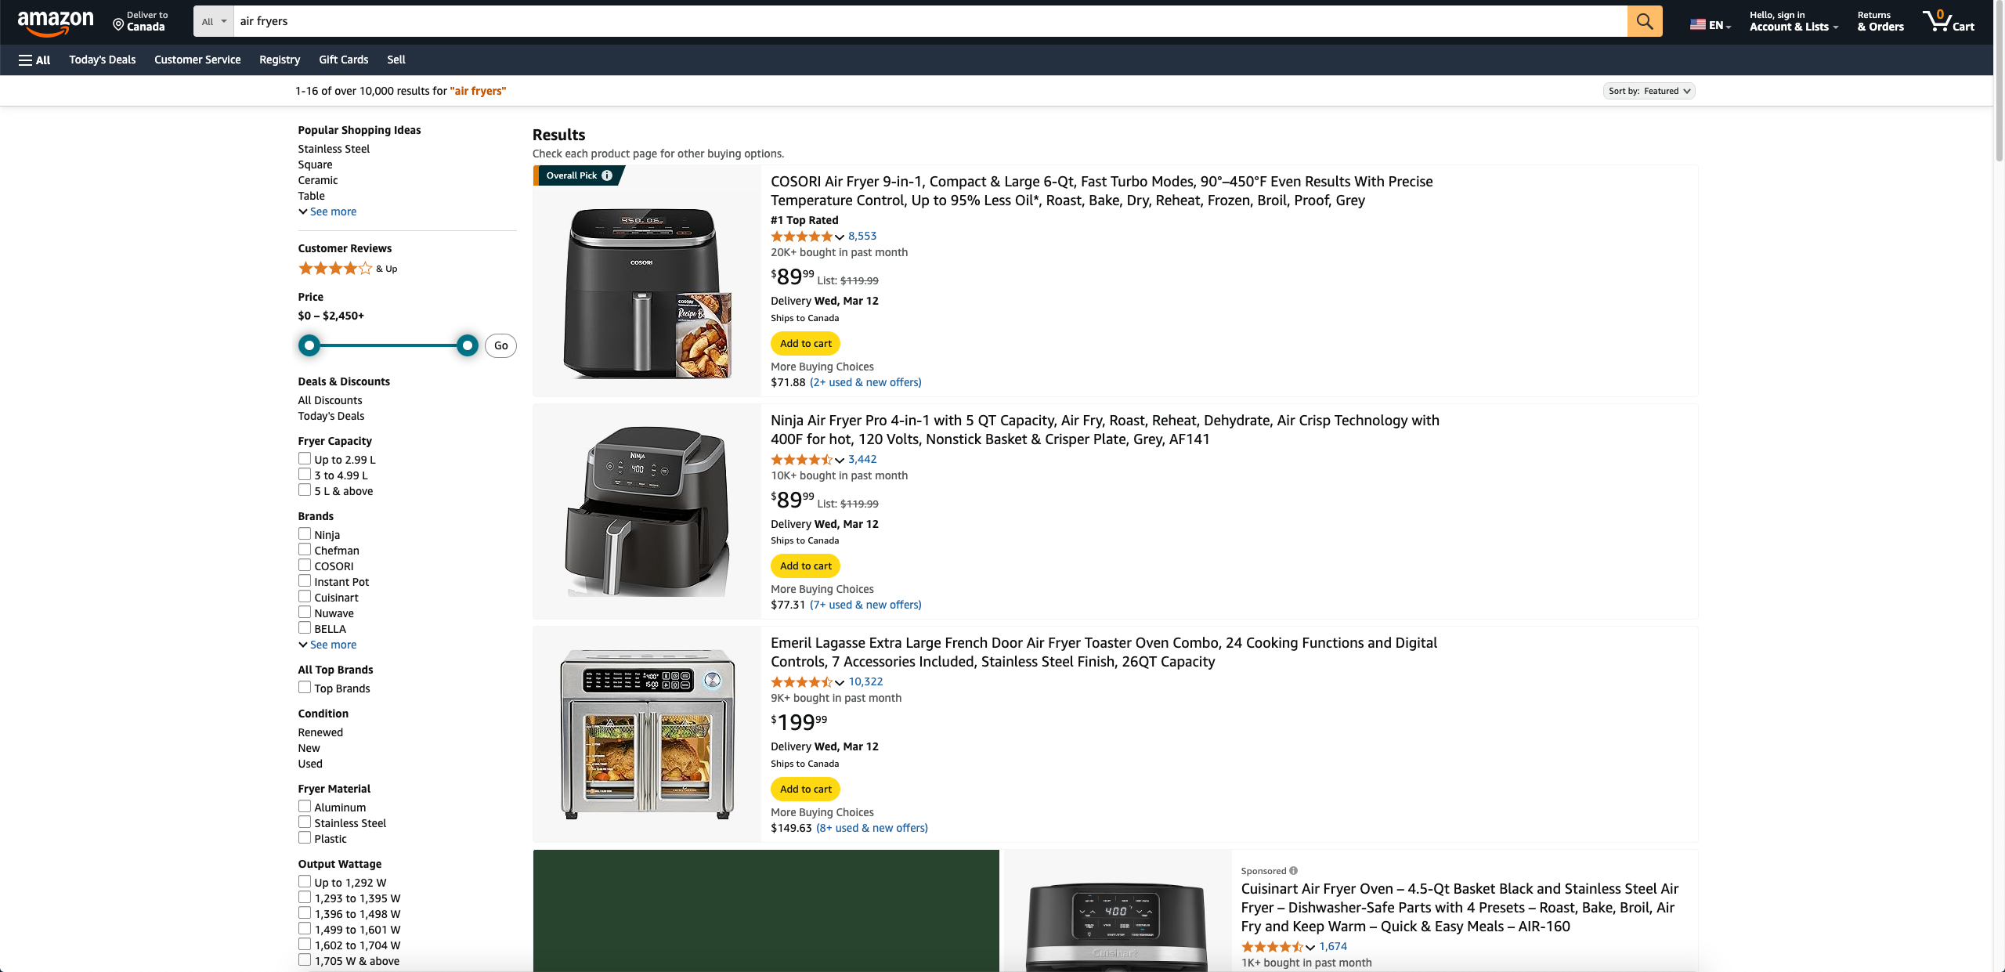Open the All search category dropdown
Image resolution: width=2005 pixels, height=972 pixels.
[214, 21]
